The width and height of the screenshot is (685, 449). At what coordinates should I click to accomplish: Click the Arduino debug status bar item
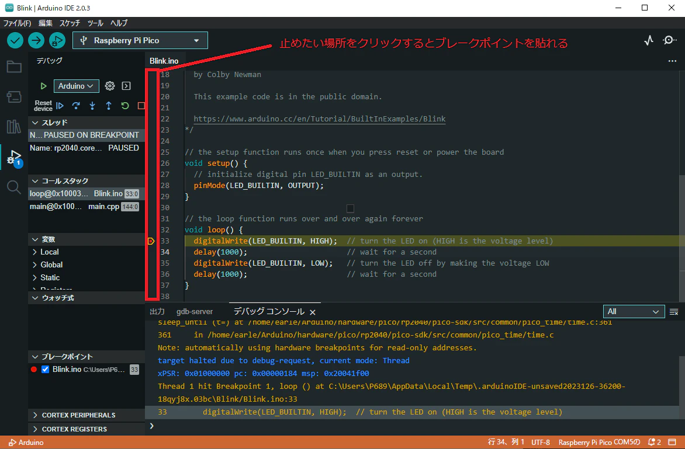(x=26, y=443)
